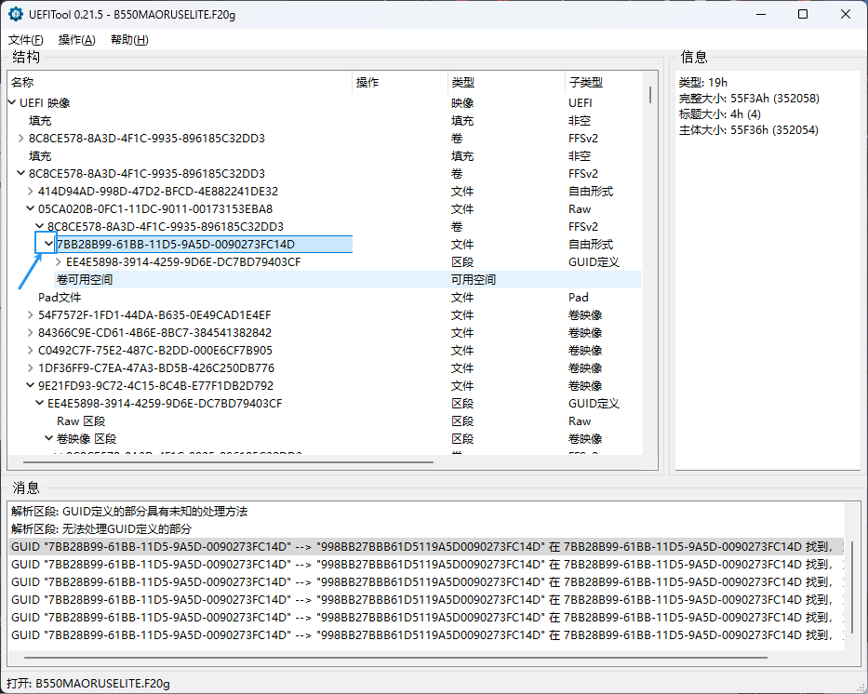Select the Raw 区段 tree item

pyautogui.click(x=81, y=421)
